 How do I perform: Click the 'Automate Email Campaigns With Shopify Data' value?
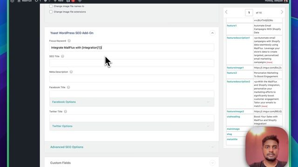coord(267,29)
